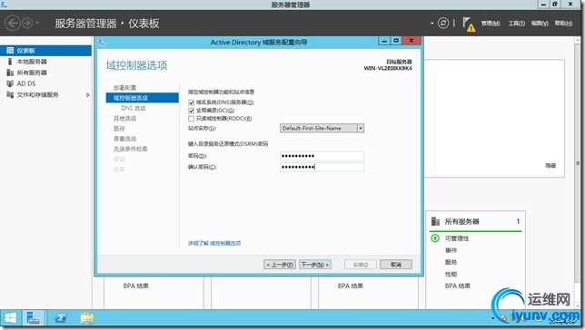Open the 详细了解 域控制器选项 link
Image resolution: width=585 pixels, height=330 pixels.
click(214, 243)
